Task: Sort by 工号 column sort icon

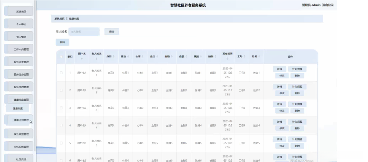Action: [x=244, y=57]
